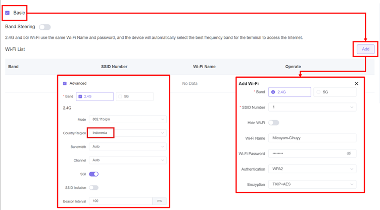This screenshot has width=380, height=210.
Task: Click the Wi-Fi Name input field
Action: click(x=312, y=138)
